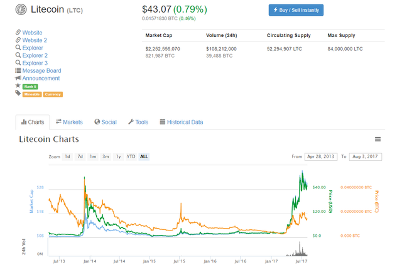The height and width of the screenshot is (272, 402).
Task: Open the Announcement link
Action: 41,78
